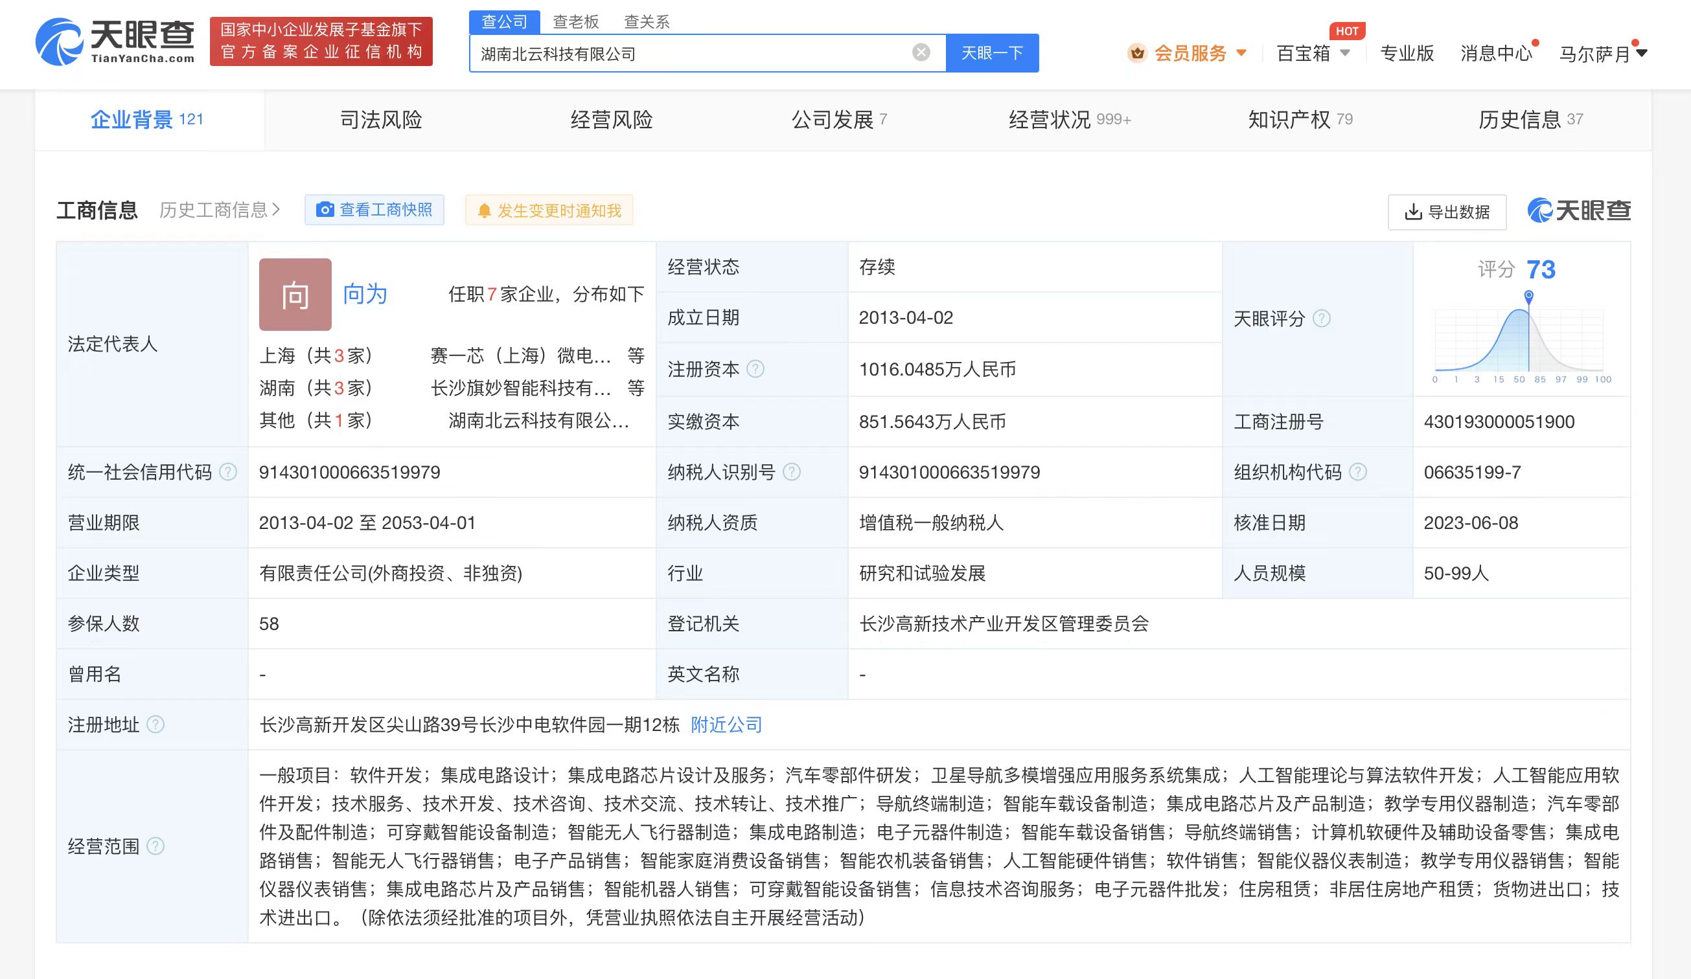Click the help icon beside 经营范围

[x=155, y=846]
